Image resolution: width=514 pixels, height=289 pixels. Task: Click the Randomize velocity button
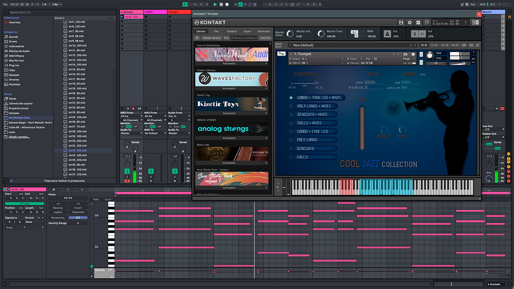pos(58,217)
